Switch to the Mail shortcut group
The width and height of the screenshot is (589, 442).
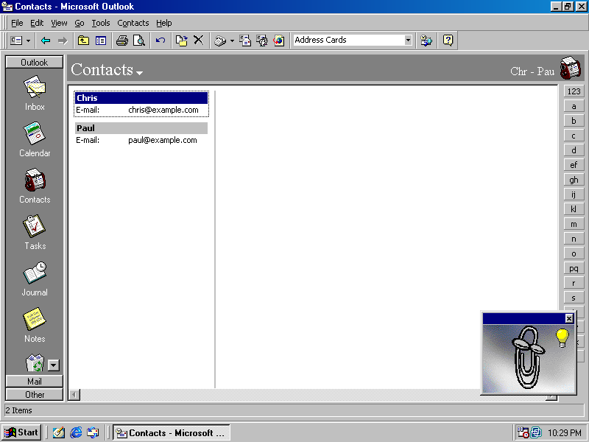(x=34, y=381)
